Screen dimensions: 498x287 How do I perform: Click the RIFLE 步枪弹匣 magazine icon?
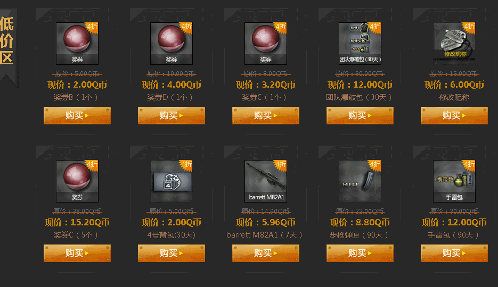(360, 181)
